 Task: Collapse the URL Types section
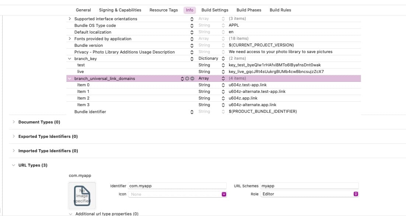[x=14, y=165]
